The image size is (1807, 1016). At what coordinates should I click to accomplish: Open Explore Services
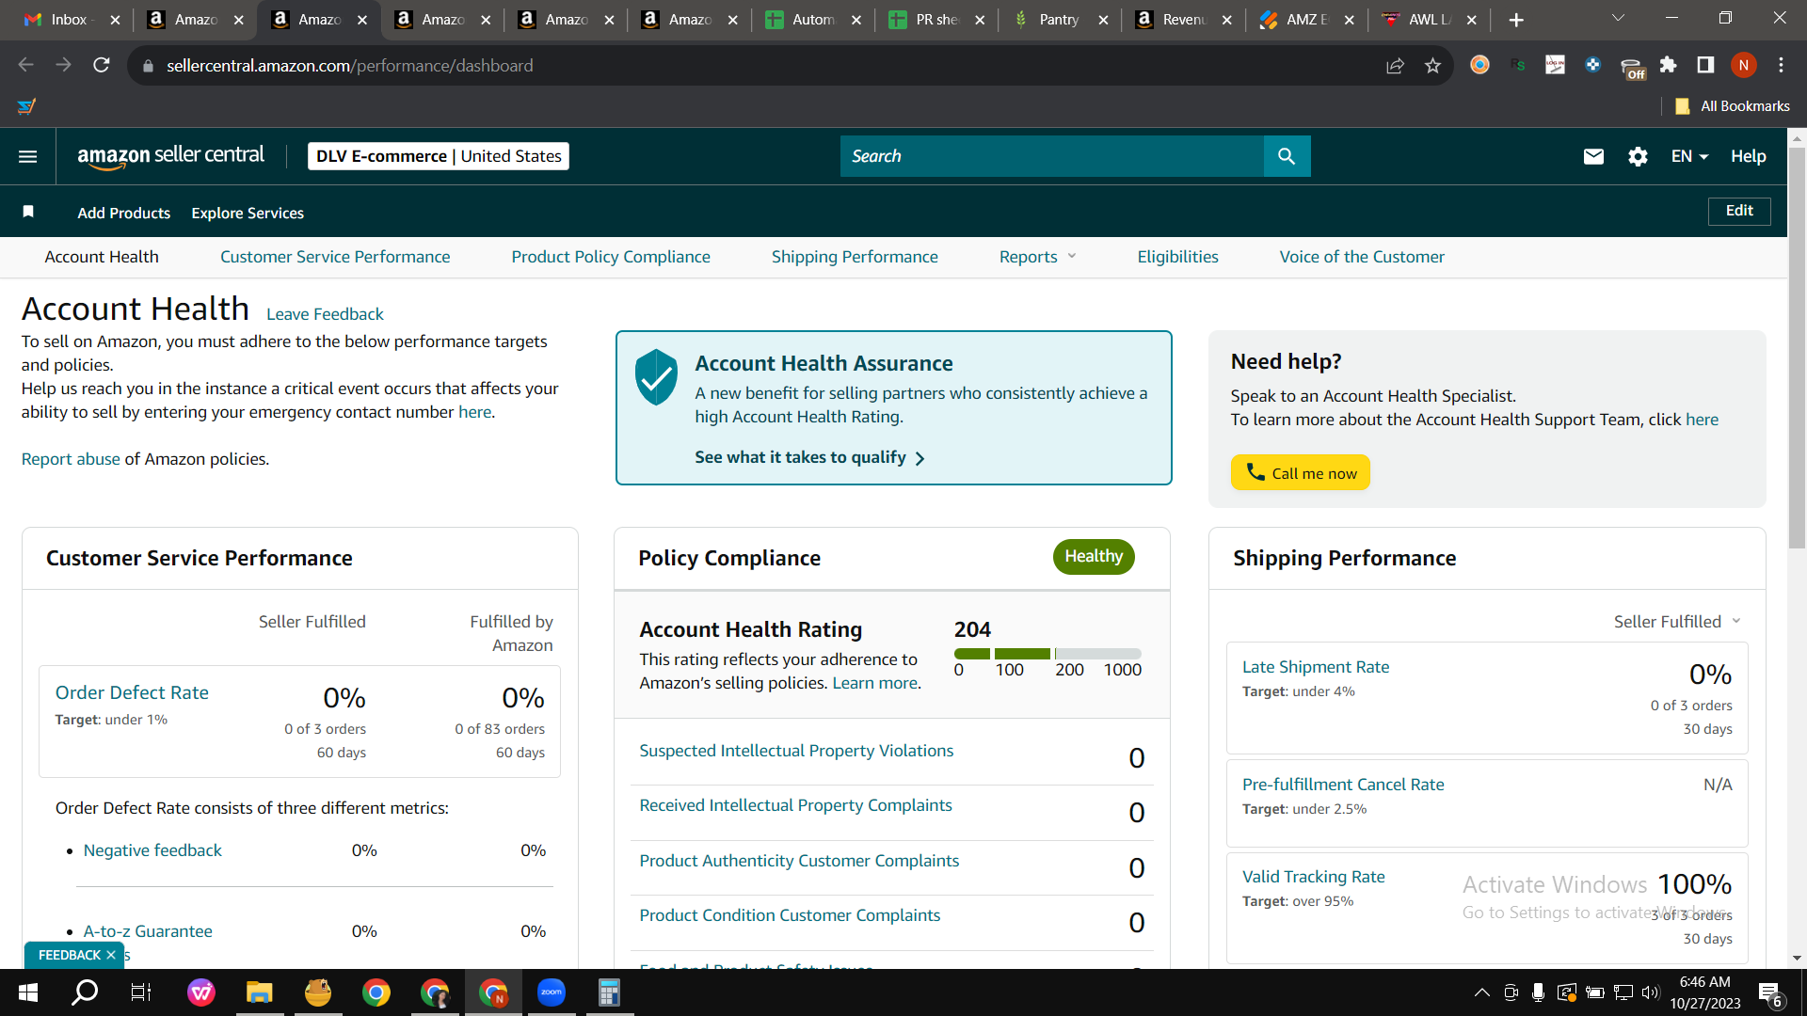coord(248,213)
